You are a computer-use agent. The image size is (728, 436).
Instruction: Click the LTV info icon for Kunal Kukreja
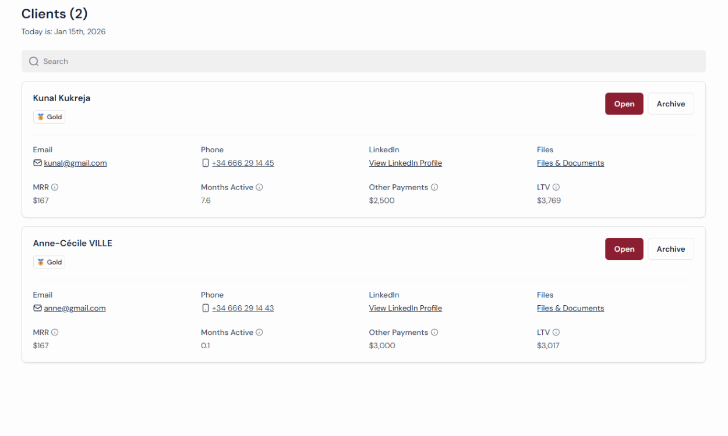click(x=556, y=187)
